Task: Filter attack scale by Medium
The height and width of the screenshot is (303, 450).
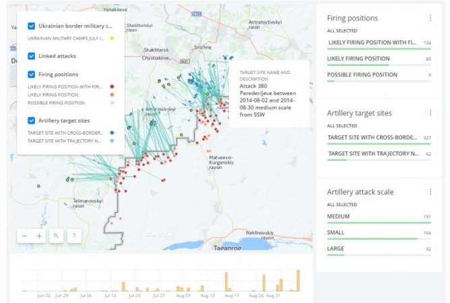Action: pyautogui.click(x=339, y=216)
